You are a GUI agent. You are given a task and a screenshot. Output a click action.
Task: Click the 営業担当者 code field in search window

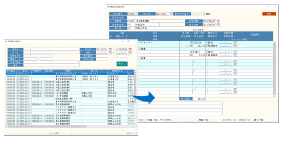pyautogui.click(x=27, y=56)
